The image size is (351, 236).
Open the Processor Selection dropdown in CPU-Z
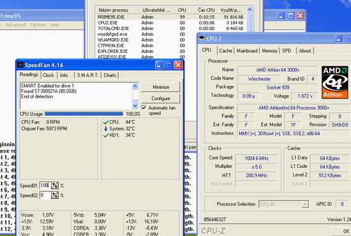pos(283,204)
